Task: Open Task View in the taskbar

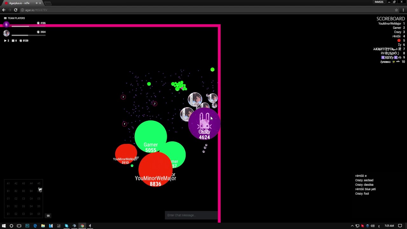Action: click(x=19, y=226)
